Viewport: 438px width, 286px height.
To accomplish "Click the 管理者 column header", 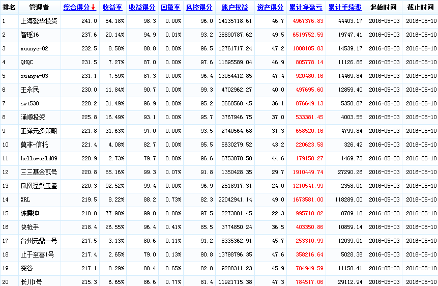I will pos(39,8).
